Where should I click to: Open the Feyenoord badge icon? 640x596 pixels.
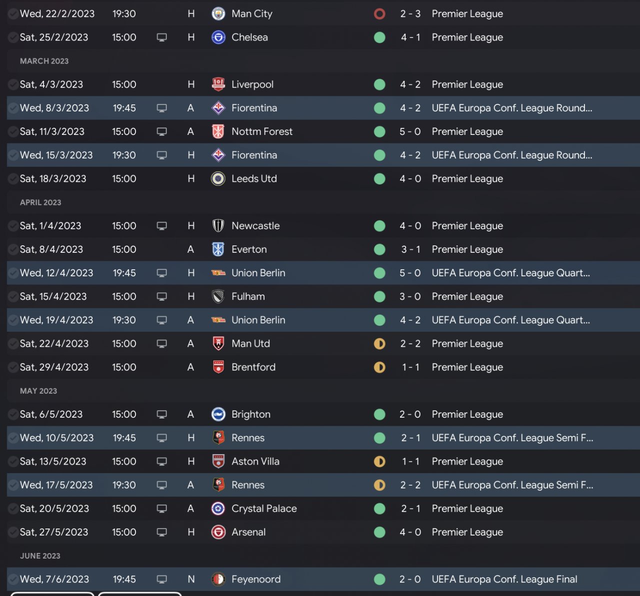[218, 580]
